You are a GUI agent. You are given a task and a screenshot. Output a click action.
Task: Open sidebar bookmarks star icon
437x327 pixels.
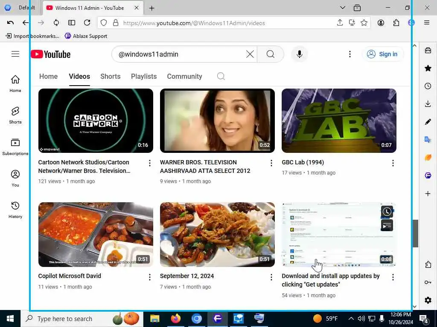click(x=428, y=68)
